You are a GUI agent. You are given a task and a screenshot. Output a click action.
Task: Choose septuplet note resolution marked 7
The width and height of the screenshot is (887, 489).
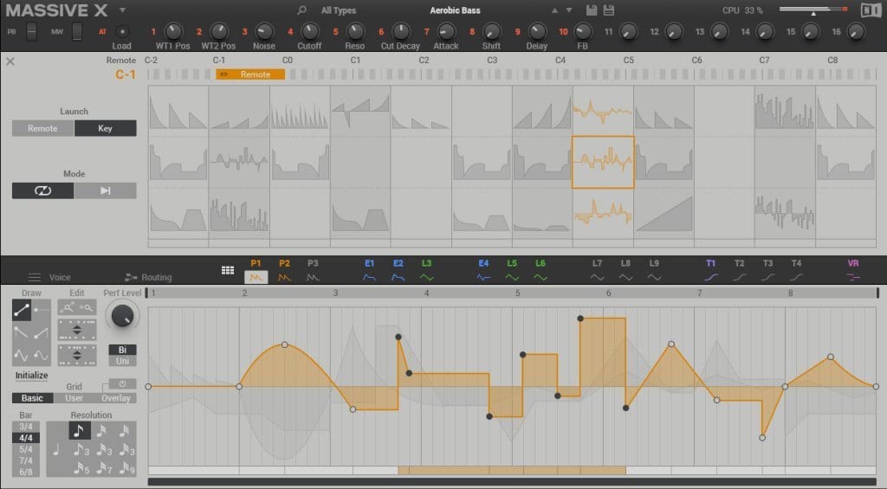click(x=103, y=468)
